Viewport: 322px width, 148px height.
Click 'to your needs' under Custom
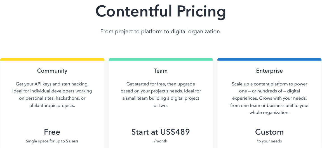[x=269, y=141]
